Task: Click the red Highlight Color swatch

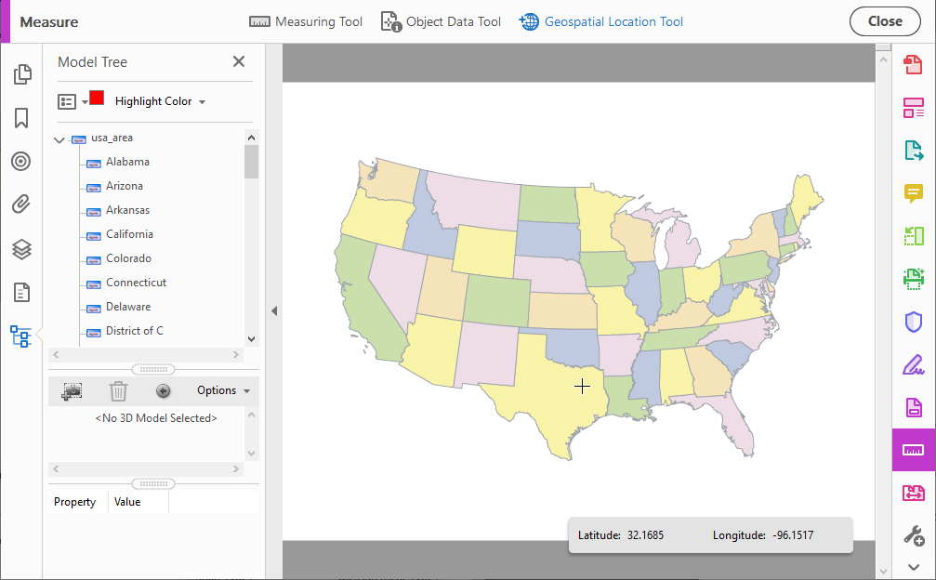Action: (97, 98)
